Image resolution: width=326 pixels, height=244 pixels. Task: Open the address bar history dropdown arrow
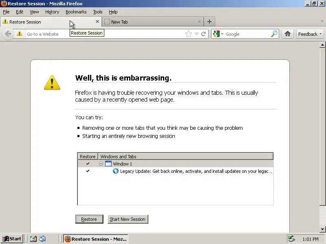[x=196, y=34]
